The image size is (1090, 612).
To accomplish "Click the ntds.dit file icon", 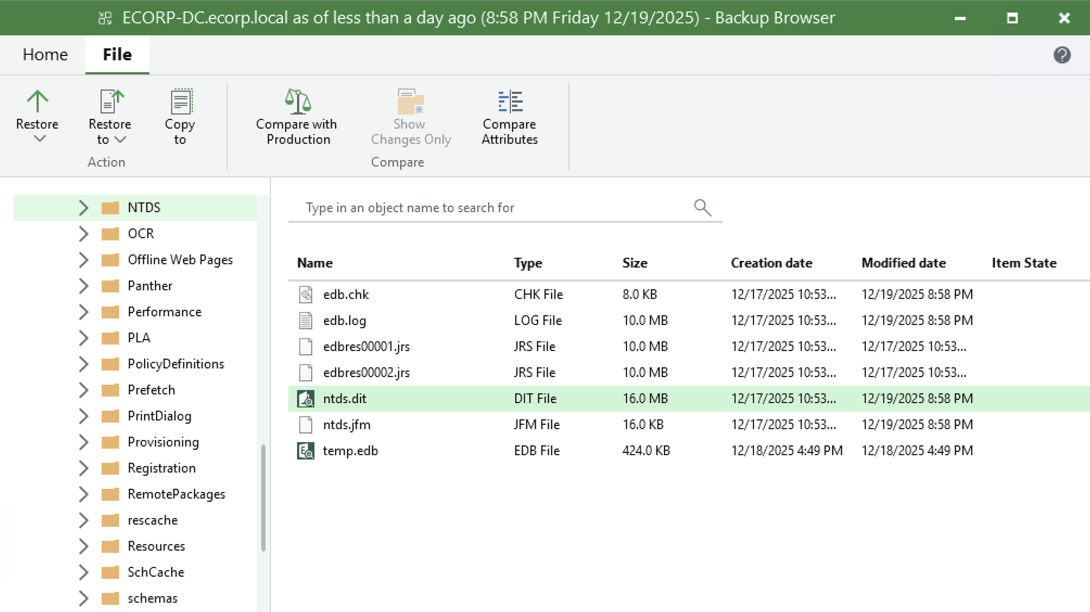I will [x=305, y=398].
